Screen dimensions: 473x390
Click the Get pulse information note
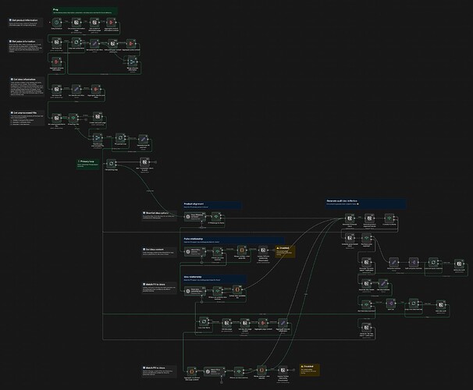26,46
